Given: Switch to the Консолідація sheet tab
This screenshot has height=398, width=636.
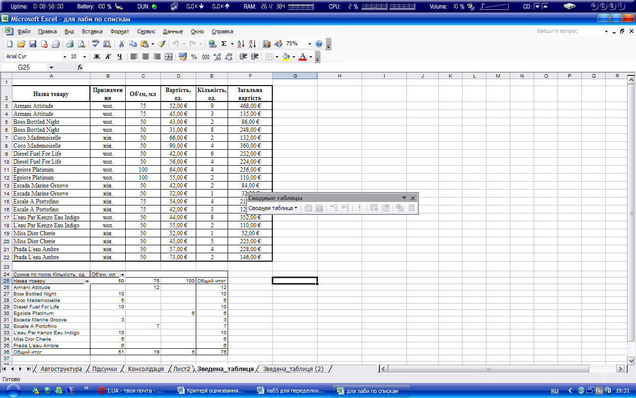Looking at the screenshot, I should (x=146, y=369).
